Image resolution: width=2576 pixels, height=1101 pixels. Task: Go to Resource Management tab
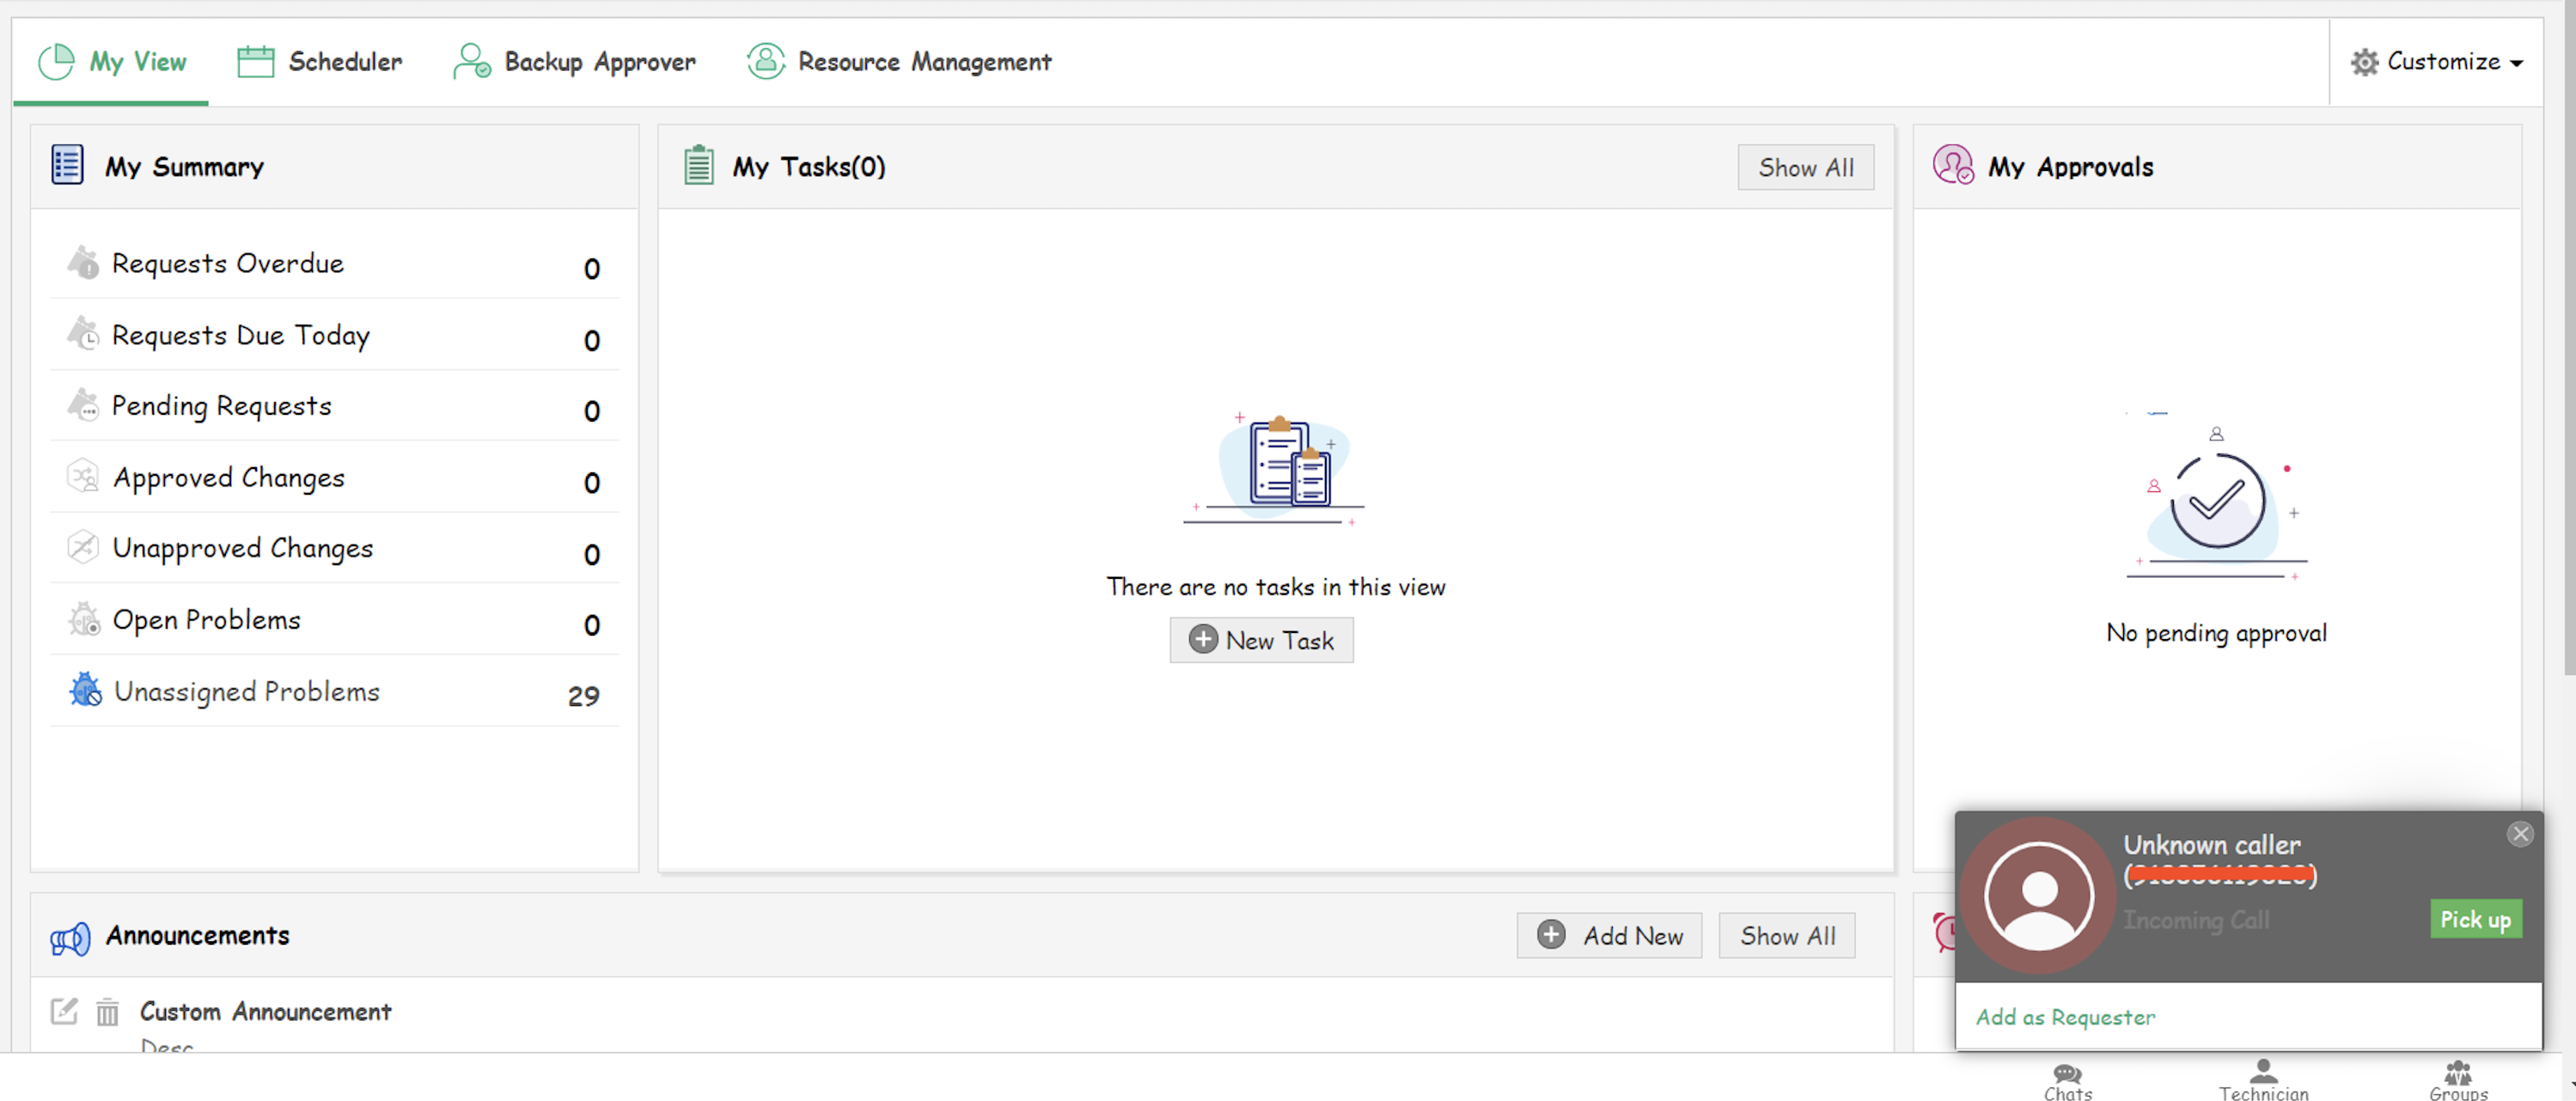(898, 62)
